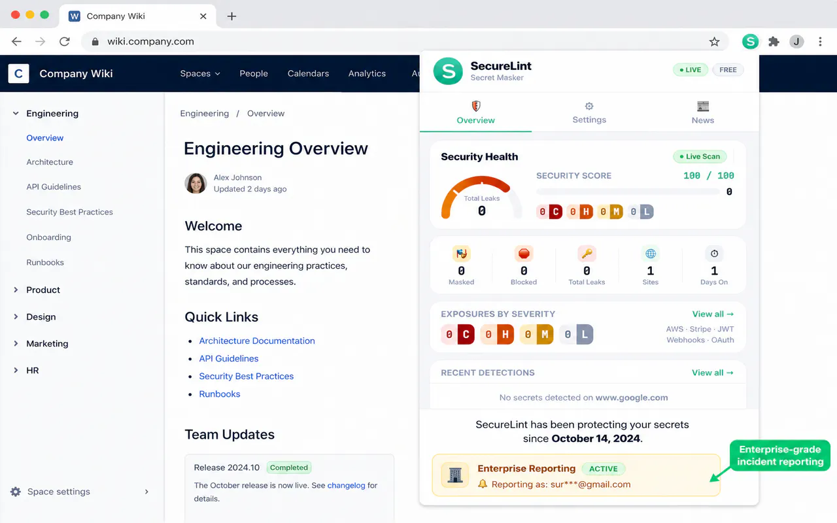Click the security score progress bar
Image resolution: width=837 pixels, height=523 pixels.
(627, 192)
